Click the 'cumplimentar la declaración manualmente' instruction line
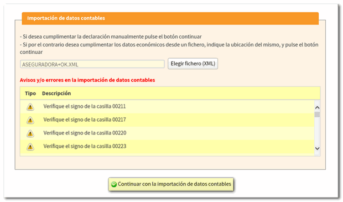The width and height of the screenshot is (343, 202). click(x=111, y=37)
